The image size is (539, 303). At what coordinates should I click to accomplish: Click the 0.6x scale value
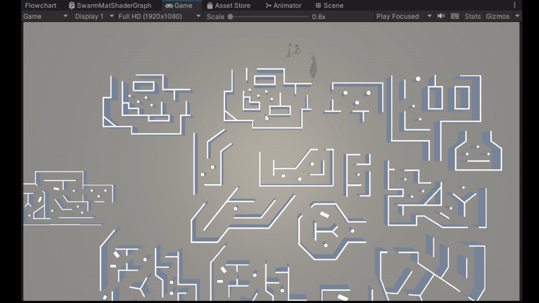click(x=319, y=16)
